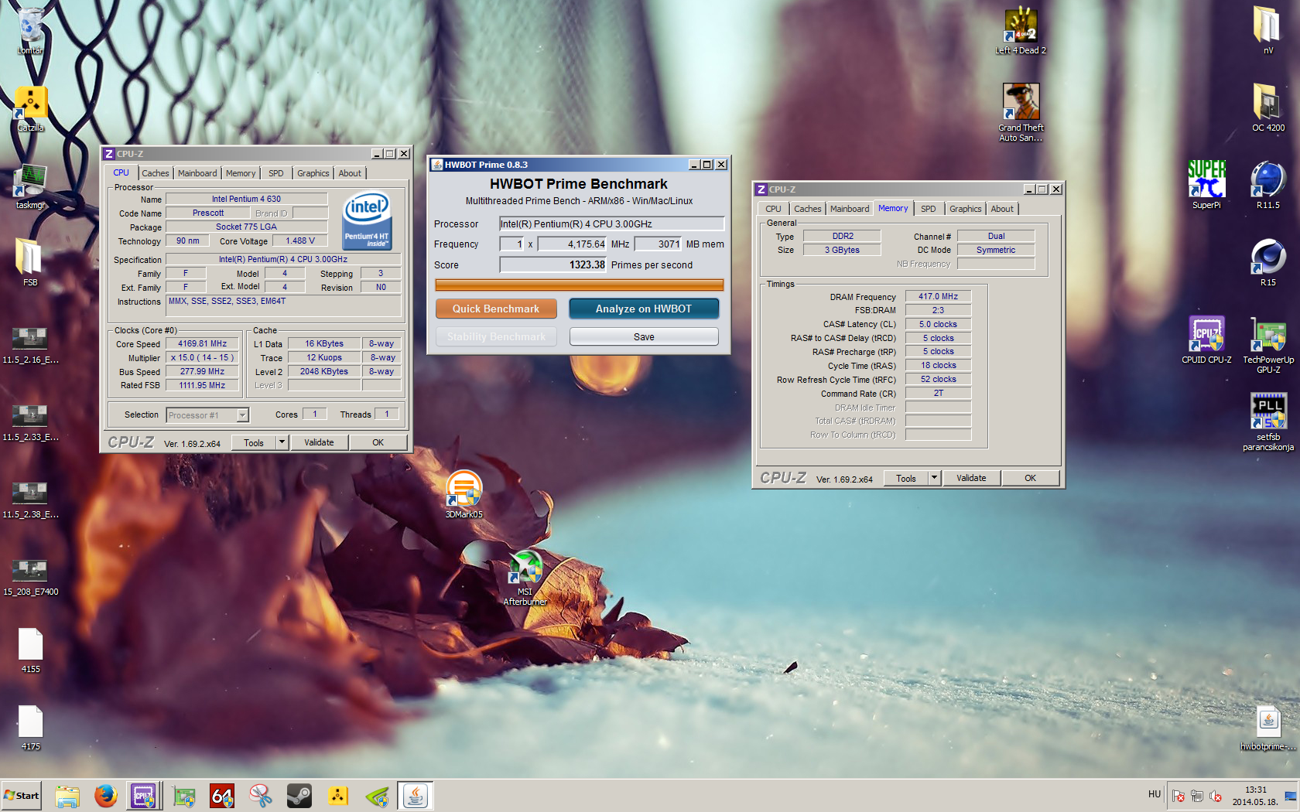Viewport: 1300px width, 812px height.
Task: Switch to Mainboard tab in left CPU-Z
Action: (197, 173)
